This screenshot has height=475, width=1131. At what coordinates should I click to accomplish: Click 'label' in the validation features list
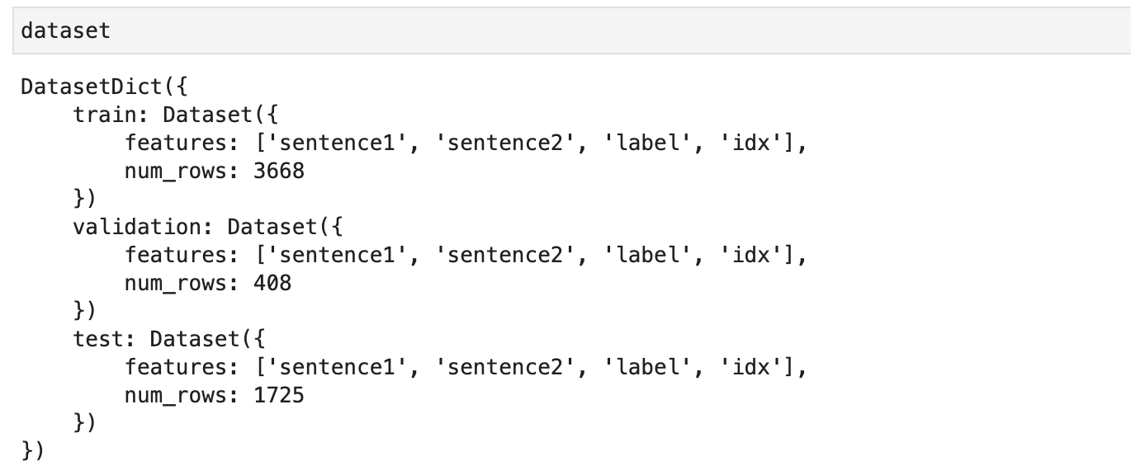[x=641, y=255]
